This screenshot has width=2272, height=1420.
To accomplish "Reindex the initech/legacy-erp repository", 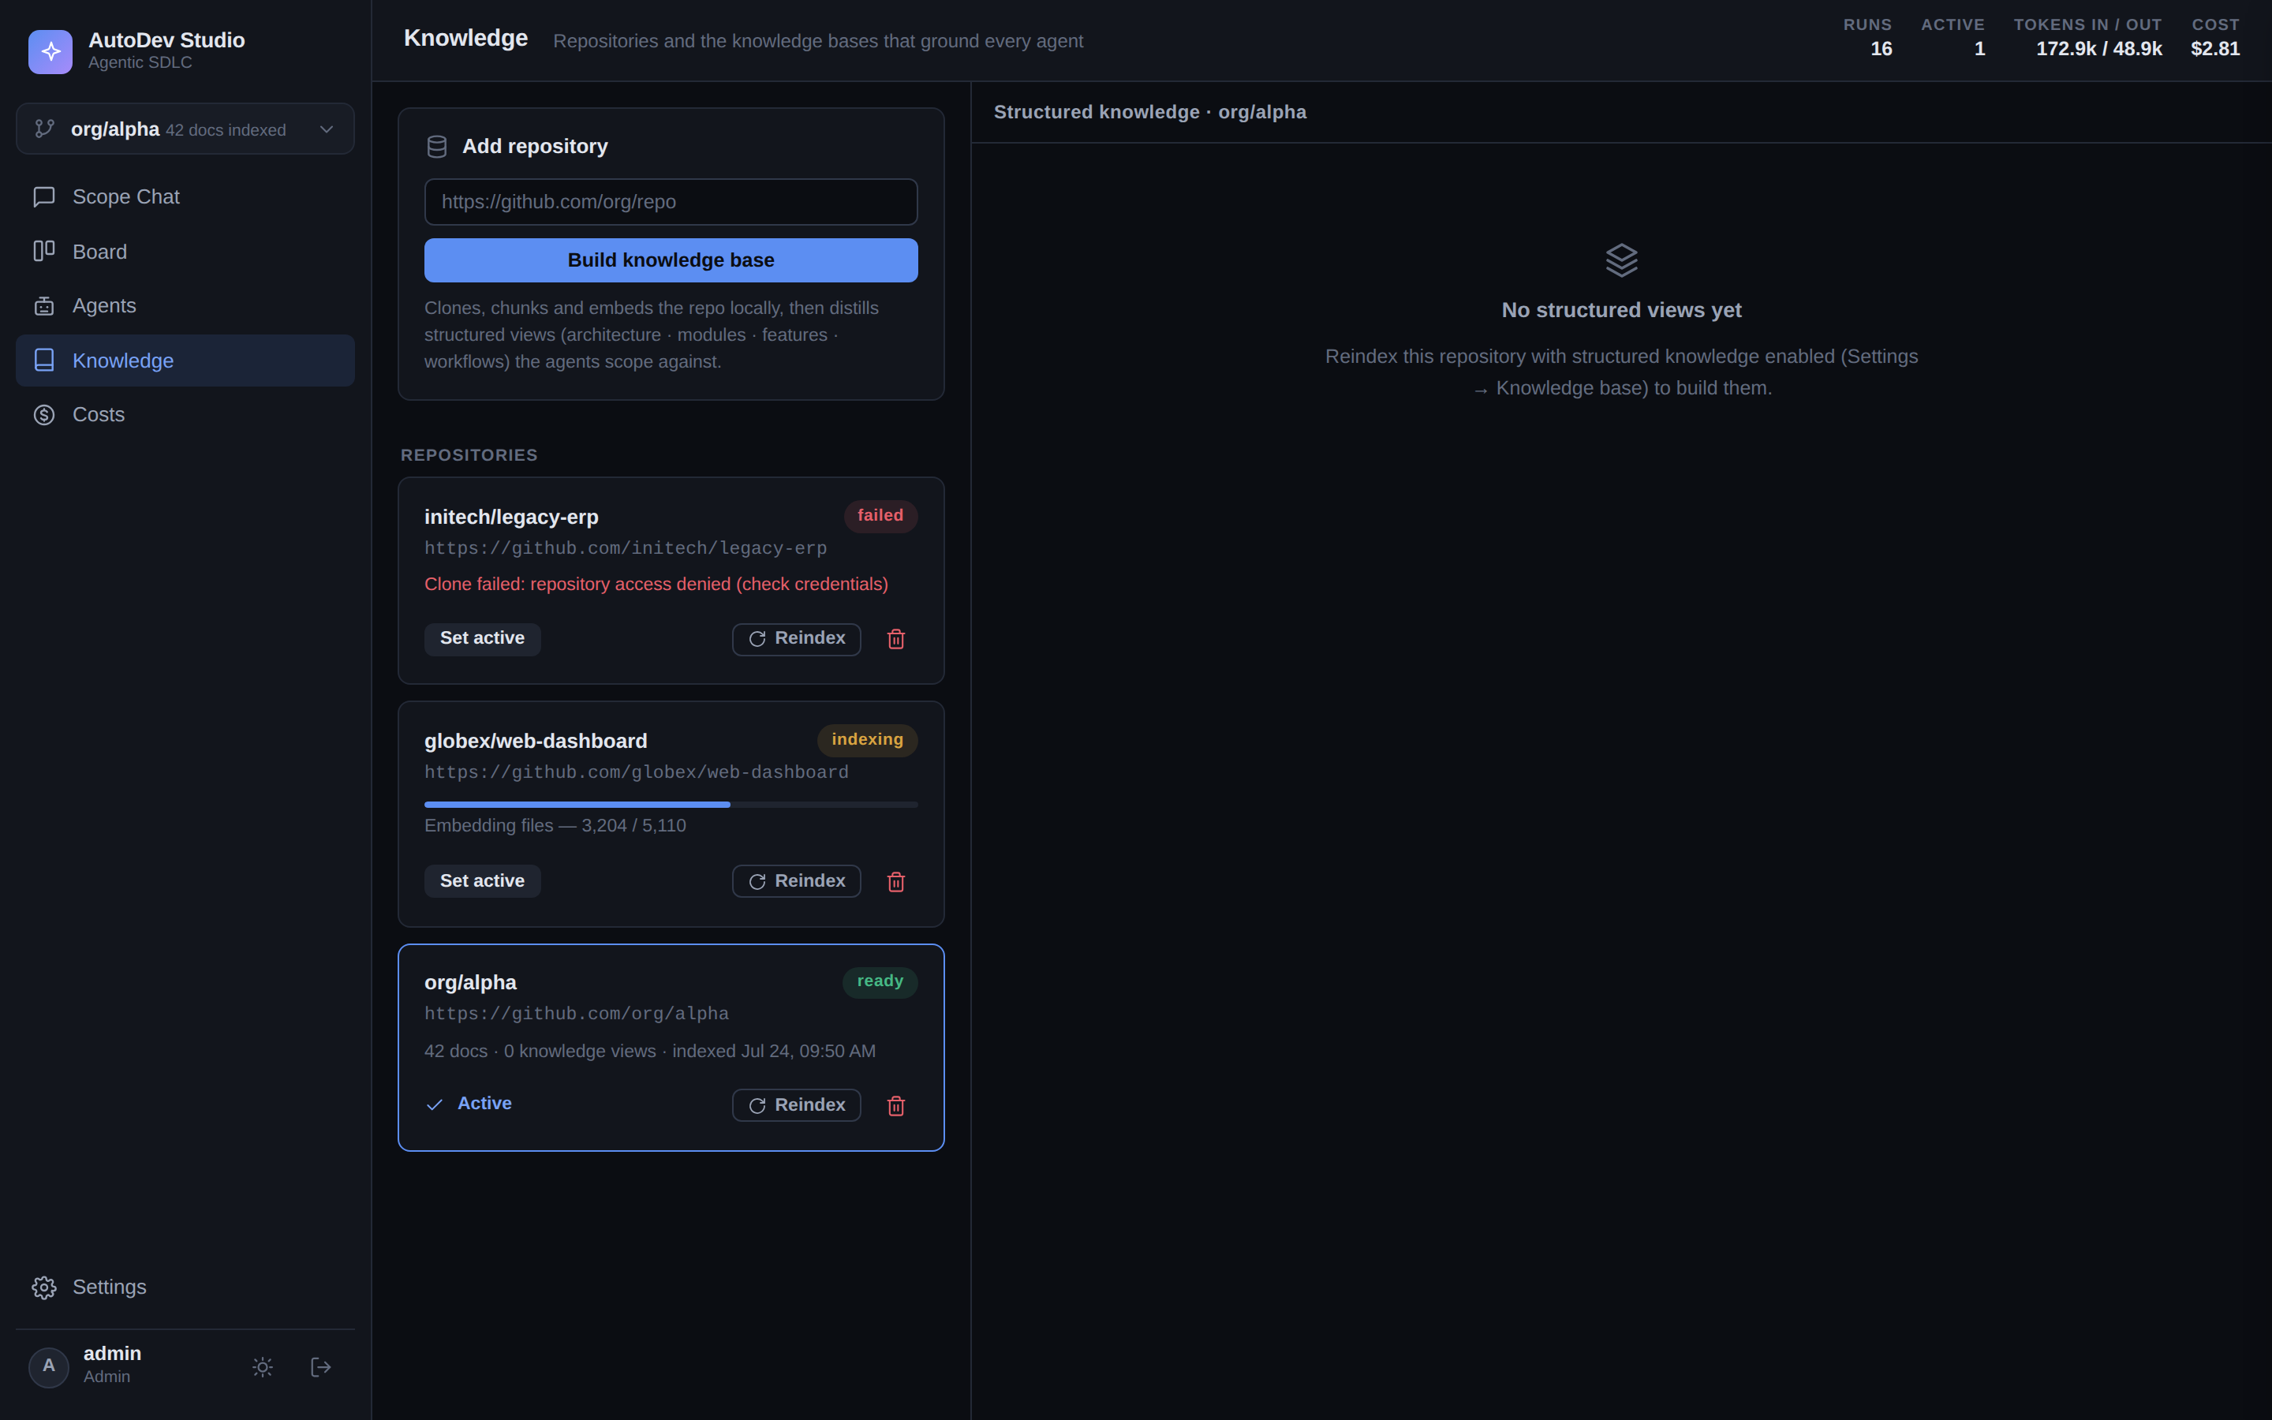I will (x=796, y=639).
